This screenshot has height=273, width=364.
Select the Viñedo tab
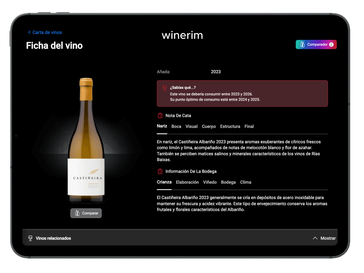click(x=210, y=182)
